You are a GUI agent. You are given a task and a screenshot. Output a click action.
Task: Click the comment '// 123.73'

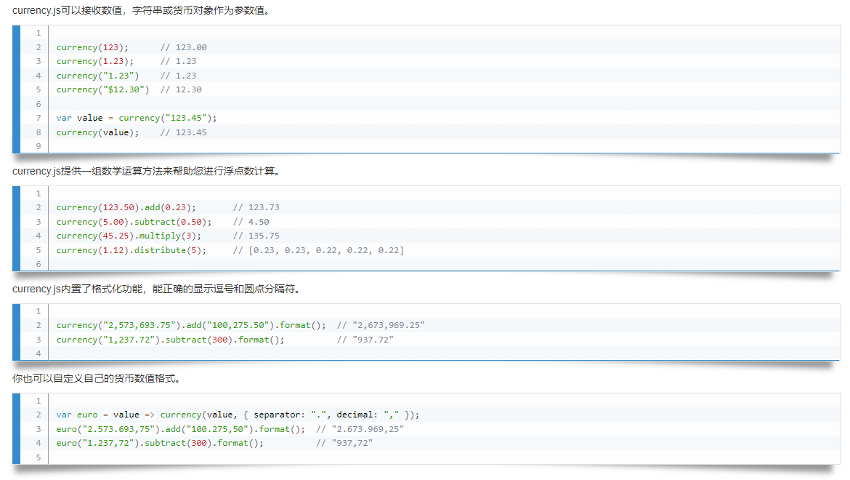[256, 207]
